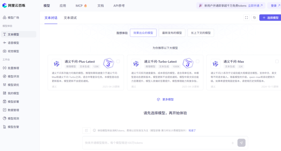This screenshot has width=281, height=151.
Task: Click the party icon in promo banner
Action: pos(201,5)
